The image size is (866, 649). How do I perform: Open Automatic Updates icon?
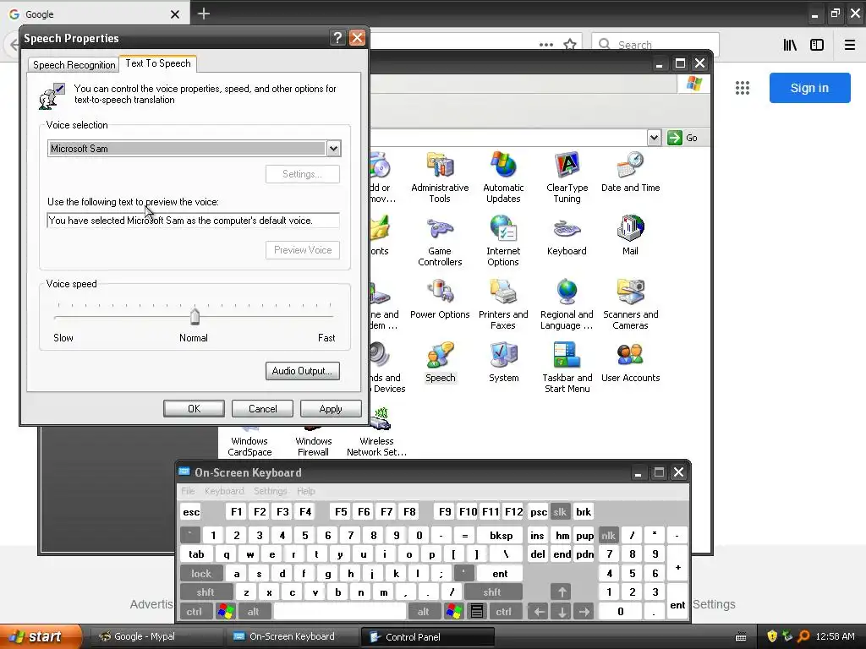[x=503, y=177]
